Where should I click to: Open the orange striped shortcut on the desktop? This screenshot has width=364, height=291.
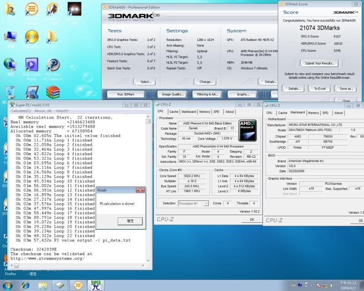[x=31, y=9]
